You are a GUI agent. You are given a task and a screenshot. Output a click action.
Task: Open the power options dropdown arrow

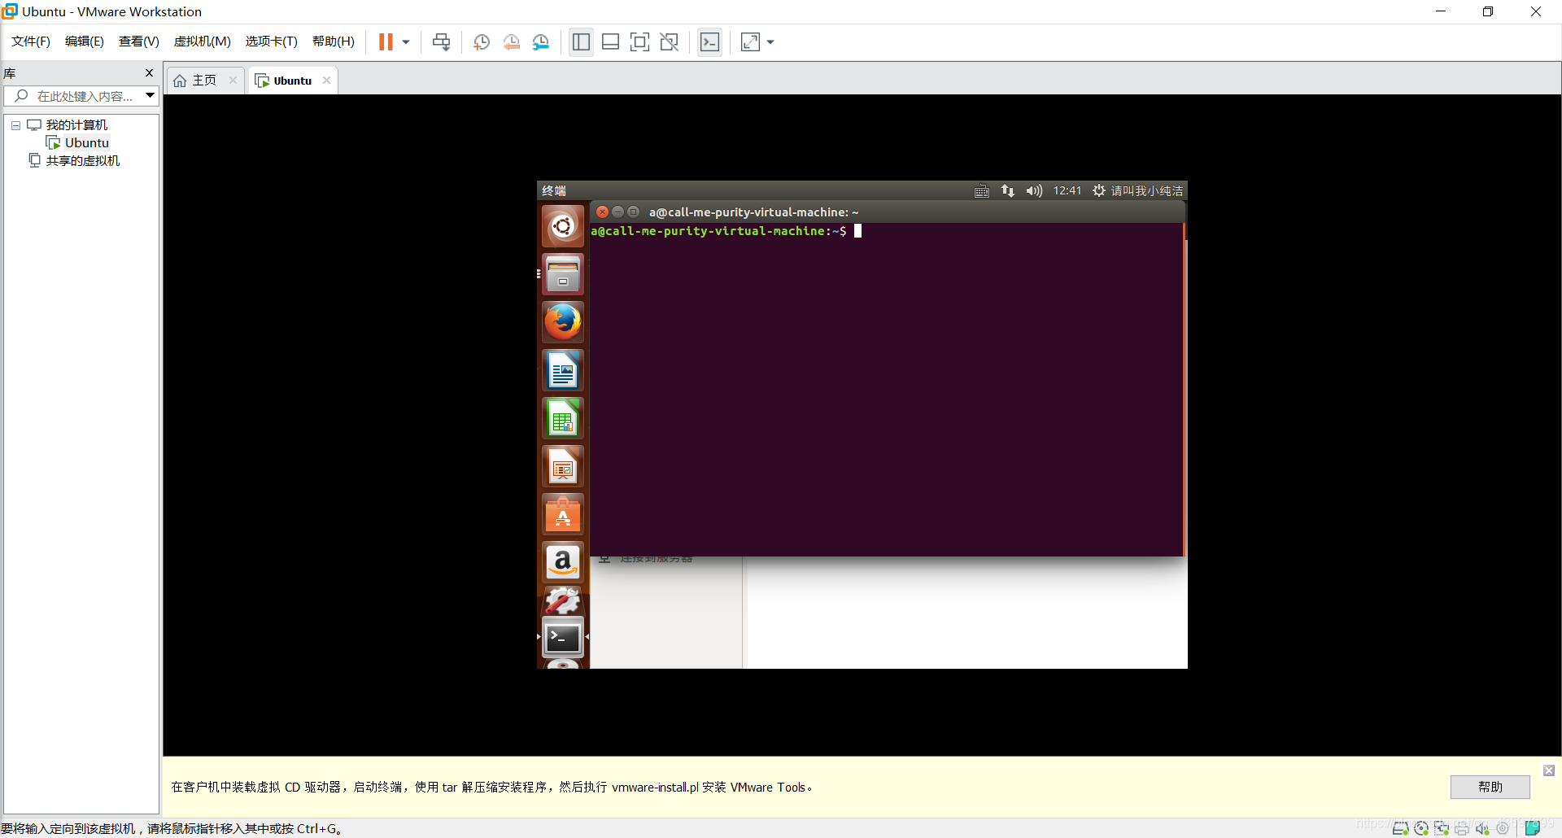tap(406, 41)
